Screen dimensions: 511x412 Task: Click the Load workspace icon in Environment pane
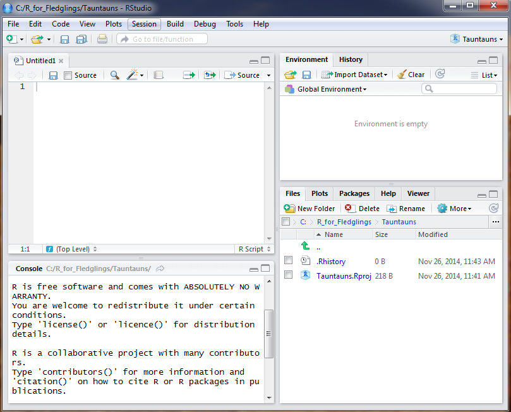pos(291,75)
